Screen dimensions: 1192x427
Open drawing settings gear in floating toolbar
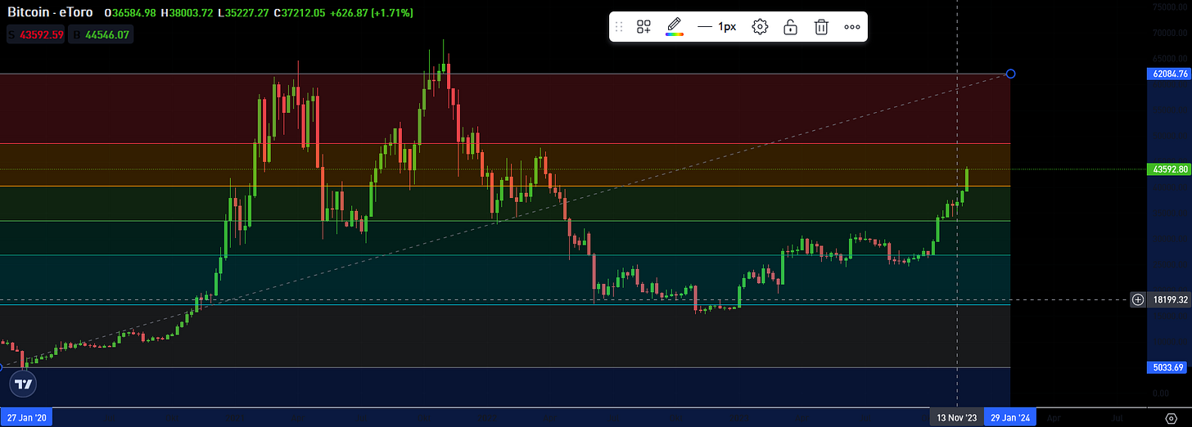pos(760,26)
